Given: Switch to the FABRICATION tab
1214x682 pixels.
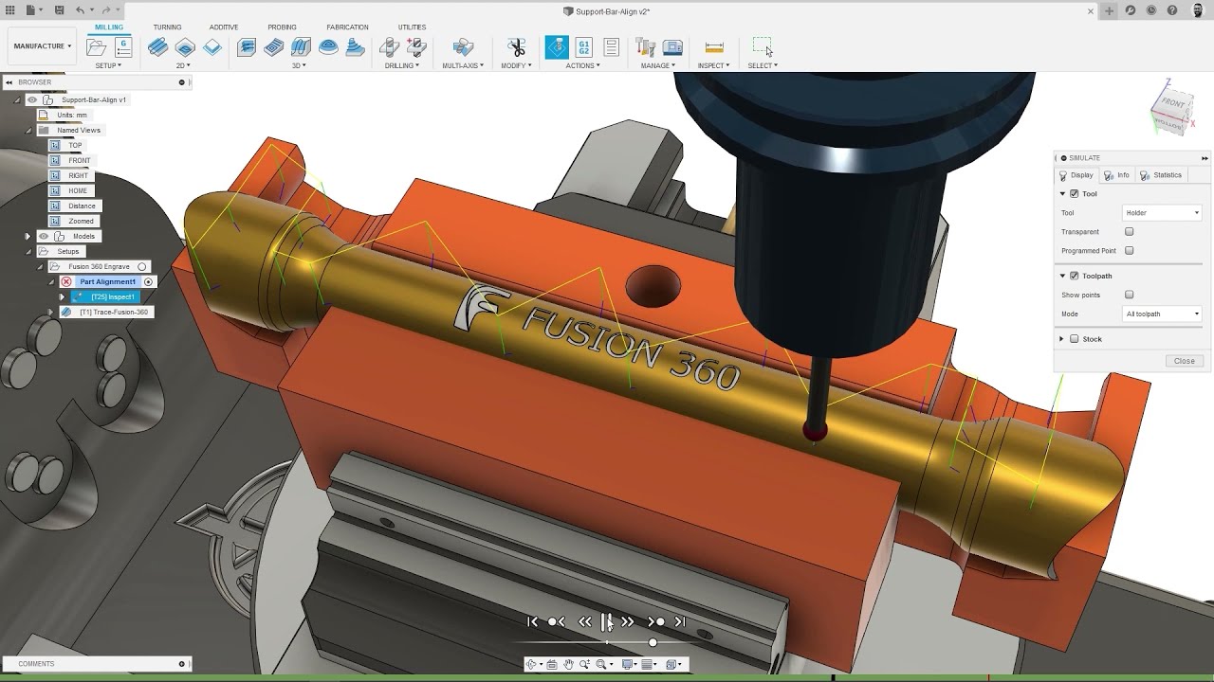Looking at the screenshot, I should 347,27.
